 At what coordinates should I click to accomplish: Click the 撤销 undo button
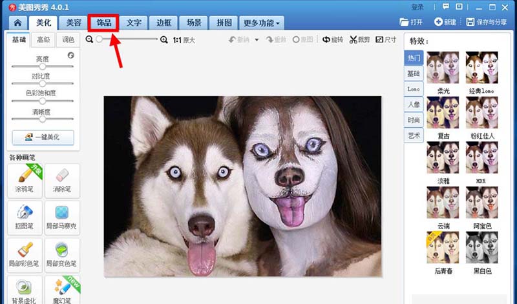coord(239,40)
